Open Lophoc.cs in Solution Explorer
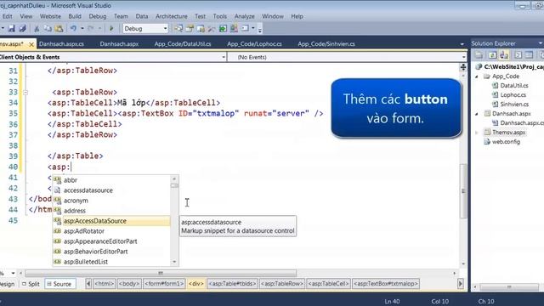This screenshot has width=544, height=306. click(x=513, y=94)
